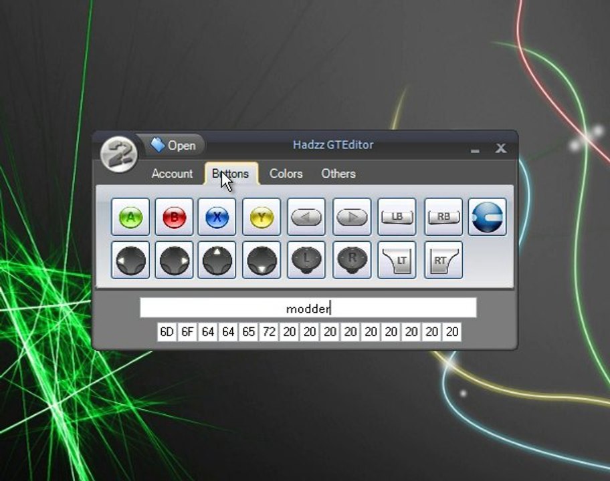Screen dimensions: 610x481
Task: Switch to the Account tab
Action: click(172, 174)
